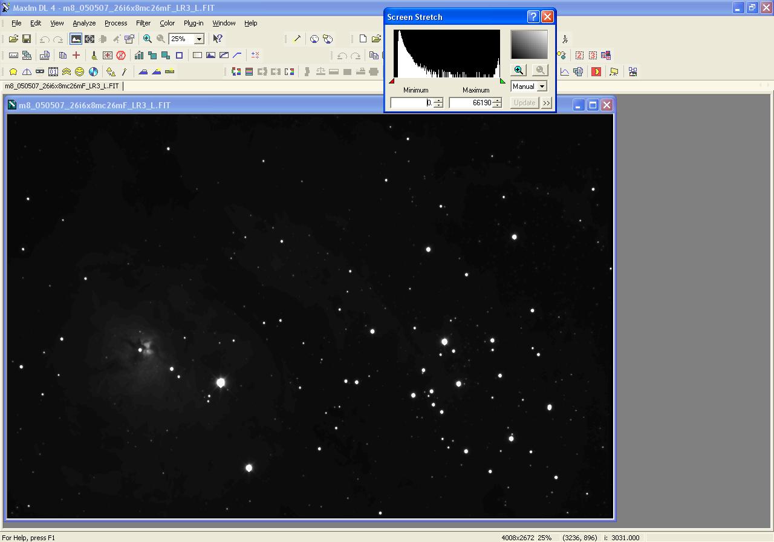Click the What's This help pointer icon
This screenshot has width=774, height=542.
point(218,39)
